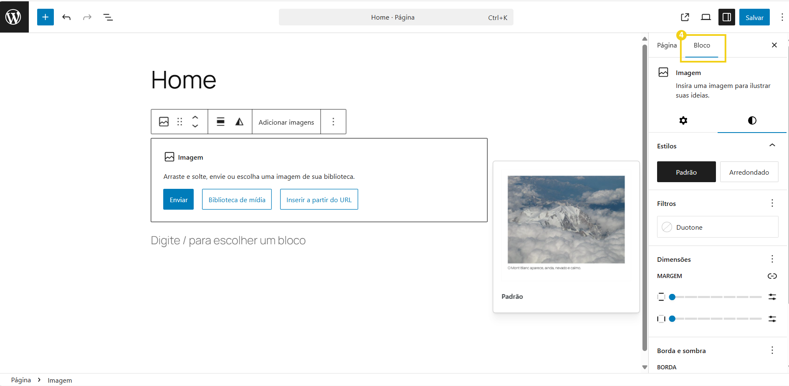Click the image block type icon in toolbar

[164, 122]
